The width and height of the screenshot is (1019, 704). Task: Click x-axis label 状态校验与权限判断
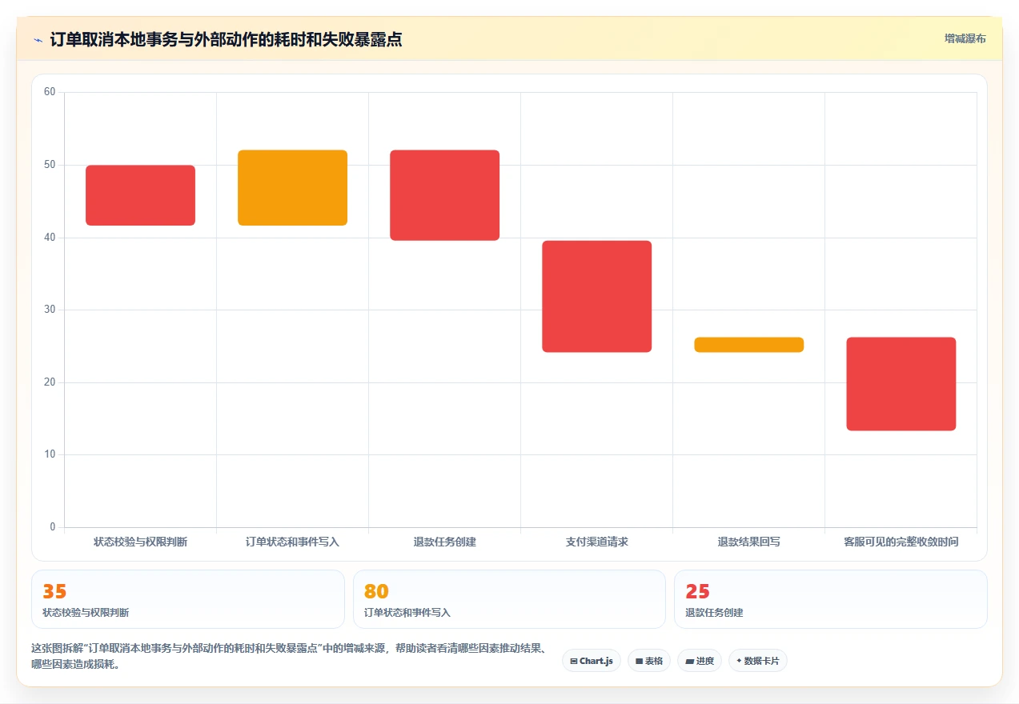pos(140,542)
